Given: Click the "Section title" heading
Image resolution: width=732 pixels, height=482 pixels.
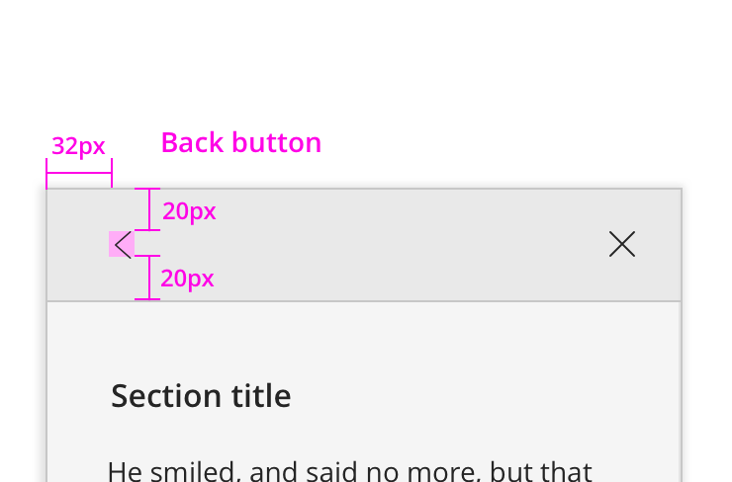Looking at the screenshot, I should (201, 396).
